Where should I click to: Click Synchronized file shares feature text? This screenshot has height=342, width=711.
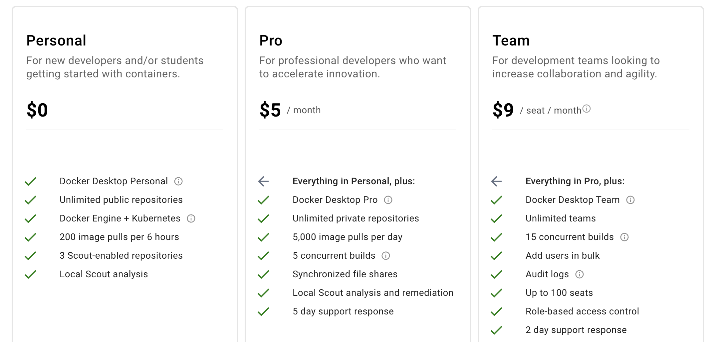(345, 274)
